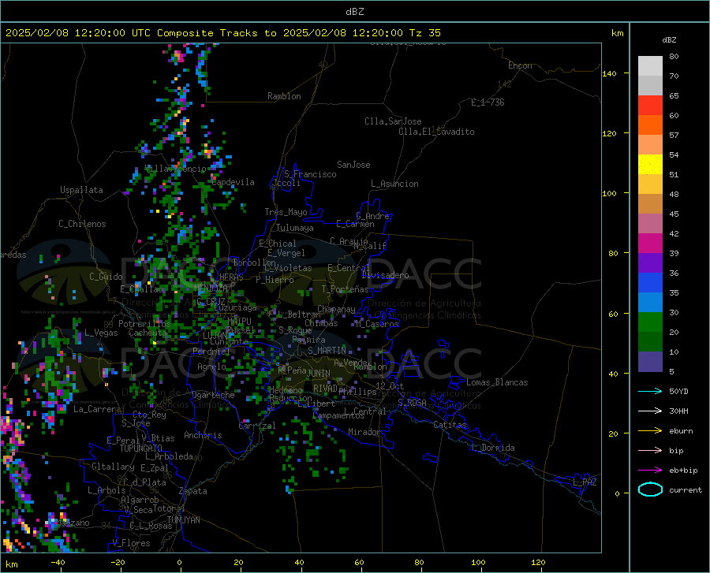The image size is (710, 573).
Task: Click the dotted yellow 51-54 dBZ swatch
Action: coord(650,165)
